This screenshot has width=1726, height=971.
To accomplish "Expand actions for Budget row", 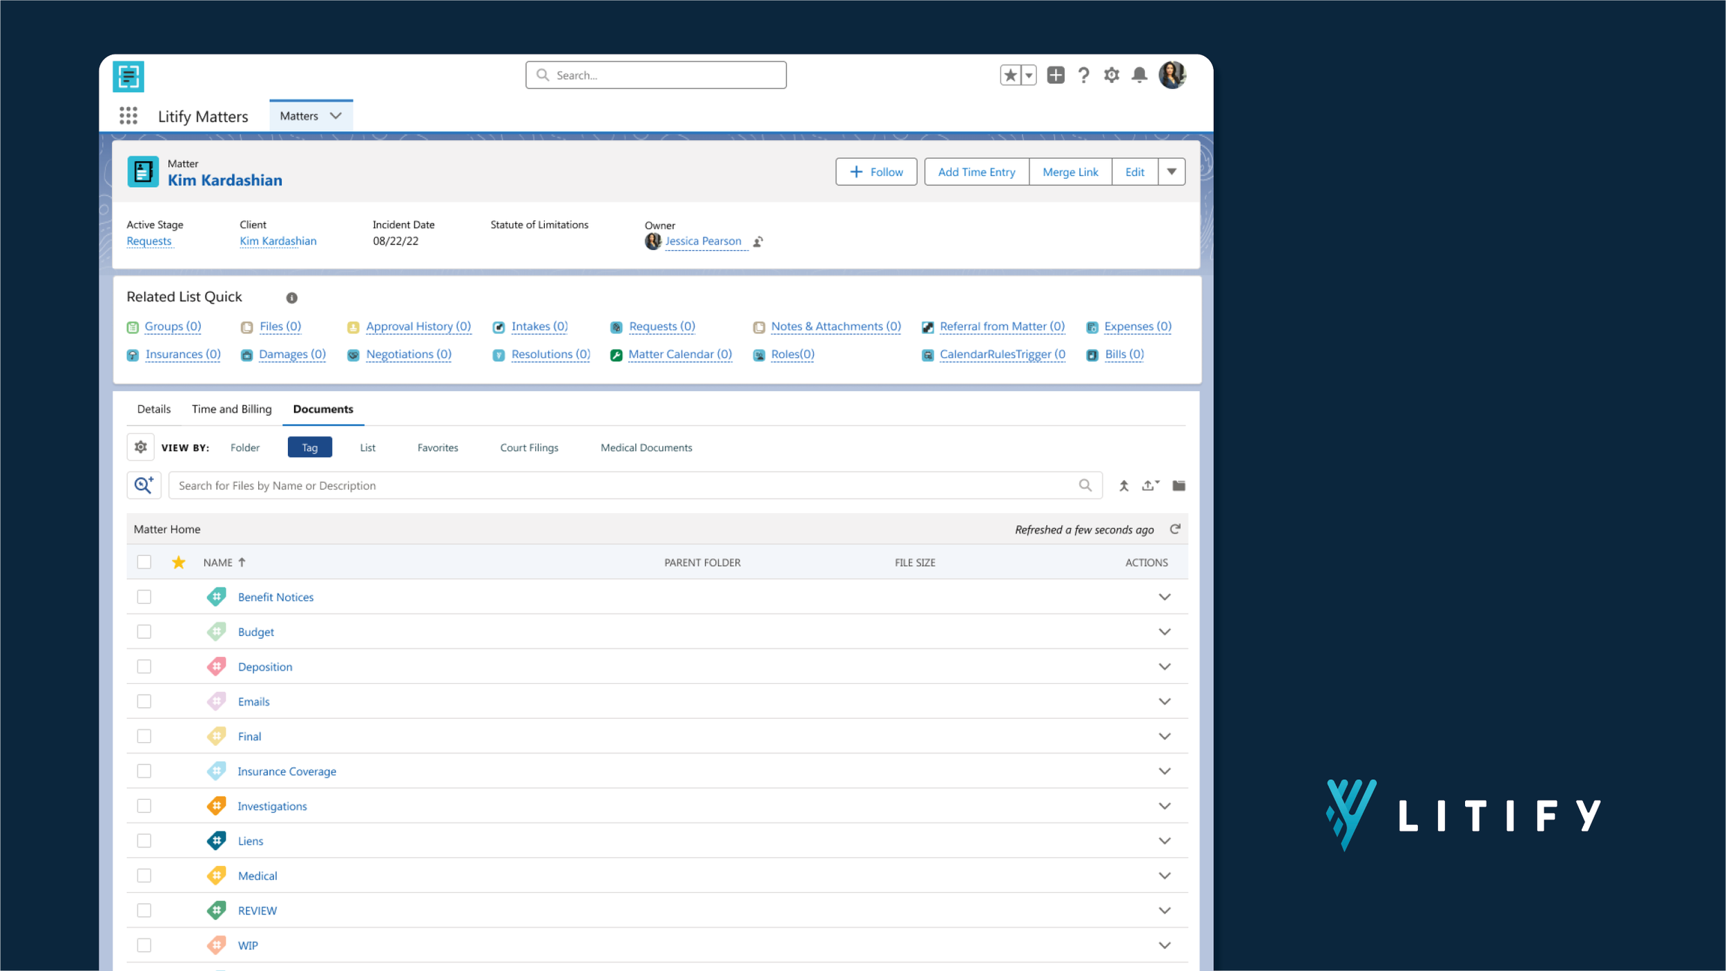I will [x=1165, y=632].
